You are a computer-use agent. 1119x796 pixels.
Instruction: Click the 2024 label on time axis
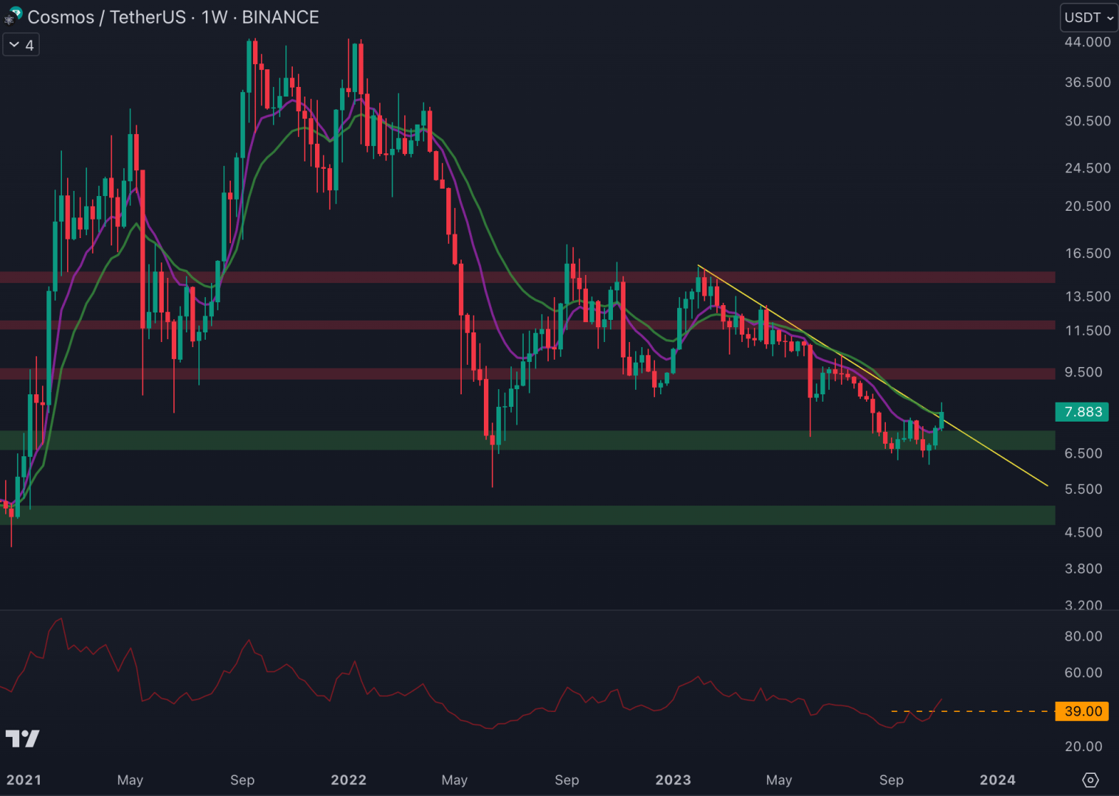(997, 780)
